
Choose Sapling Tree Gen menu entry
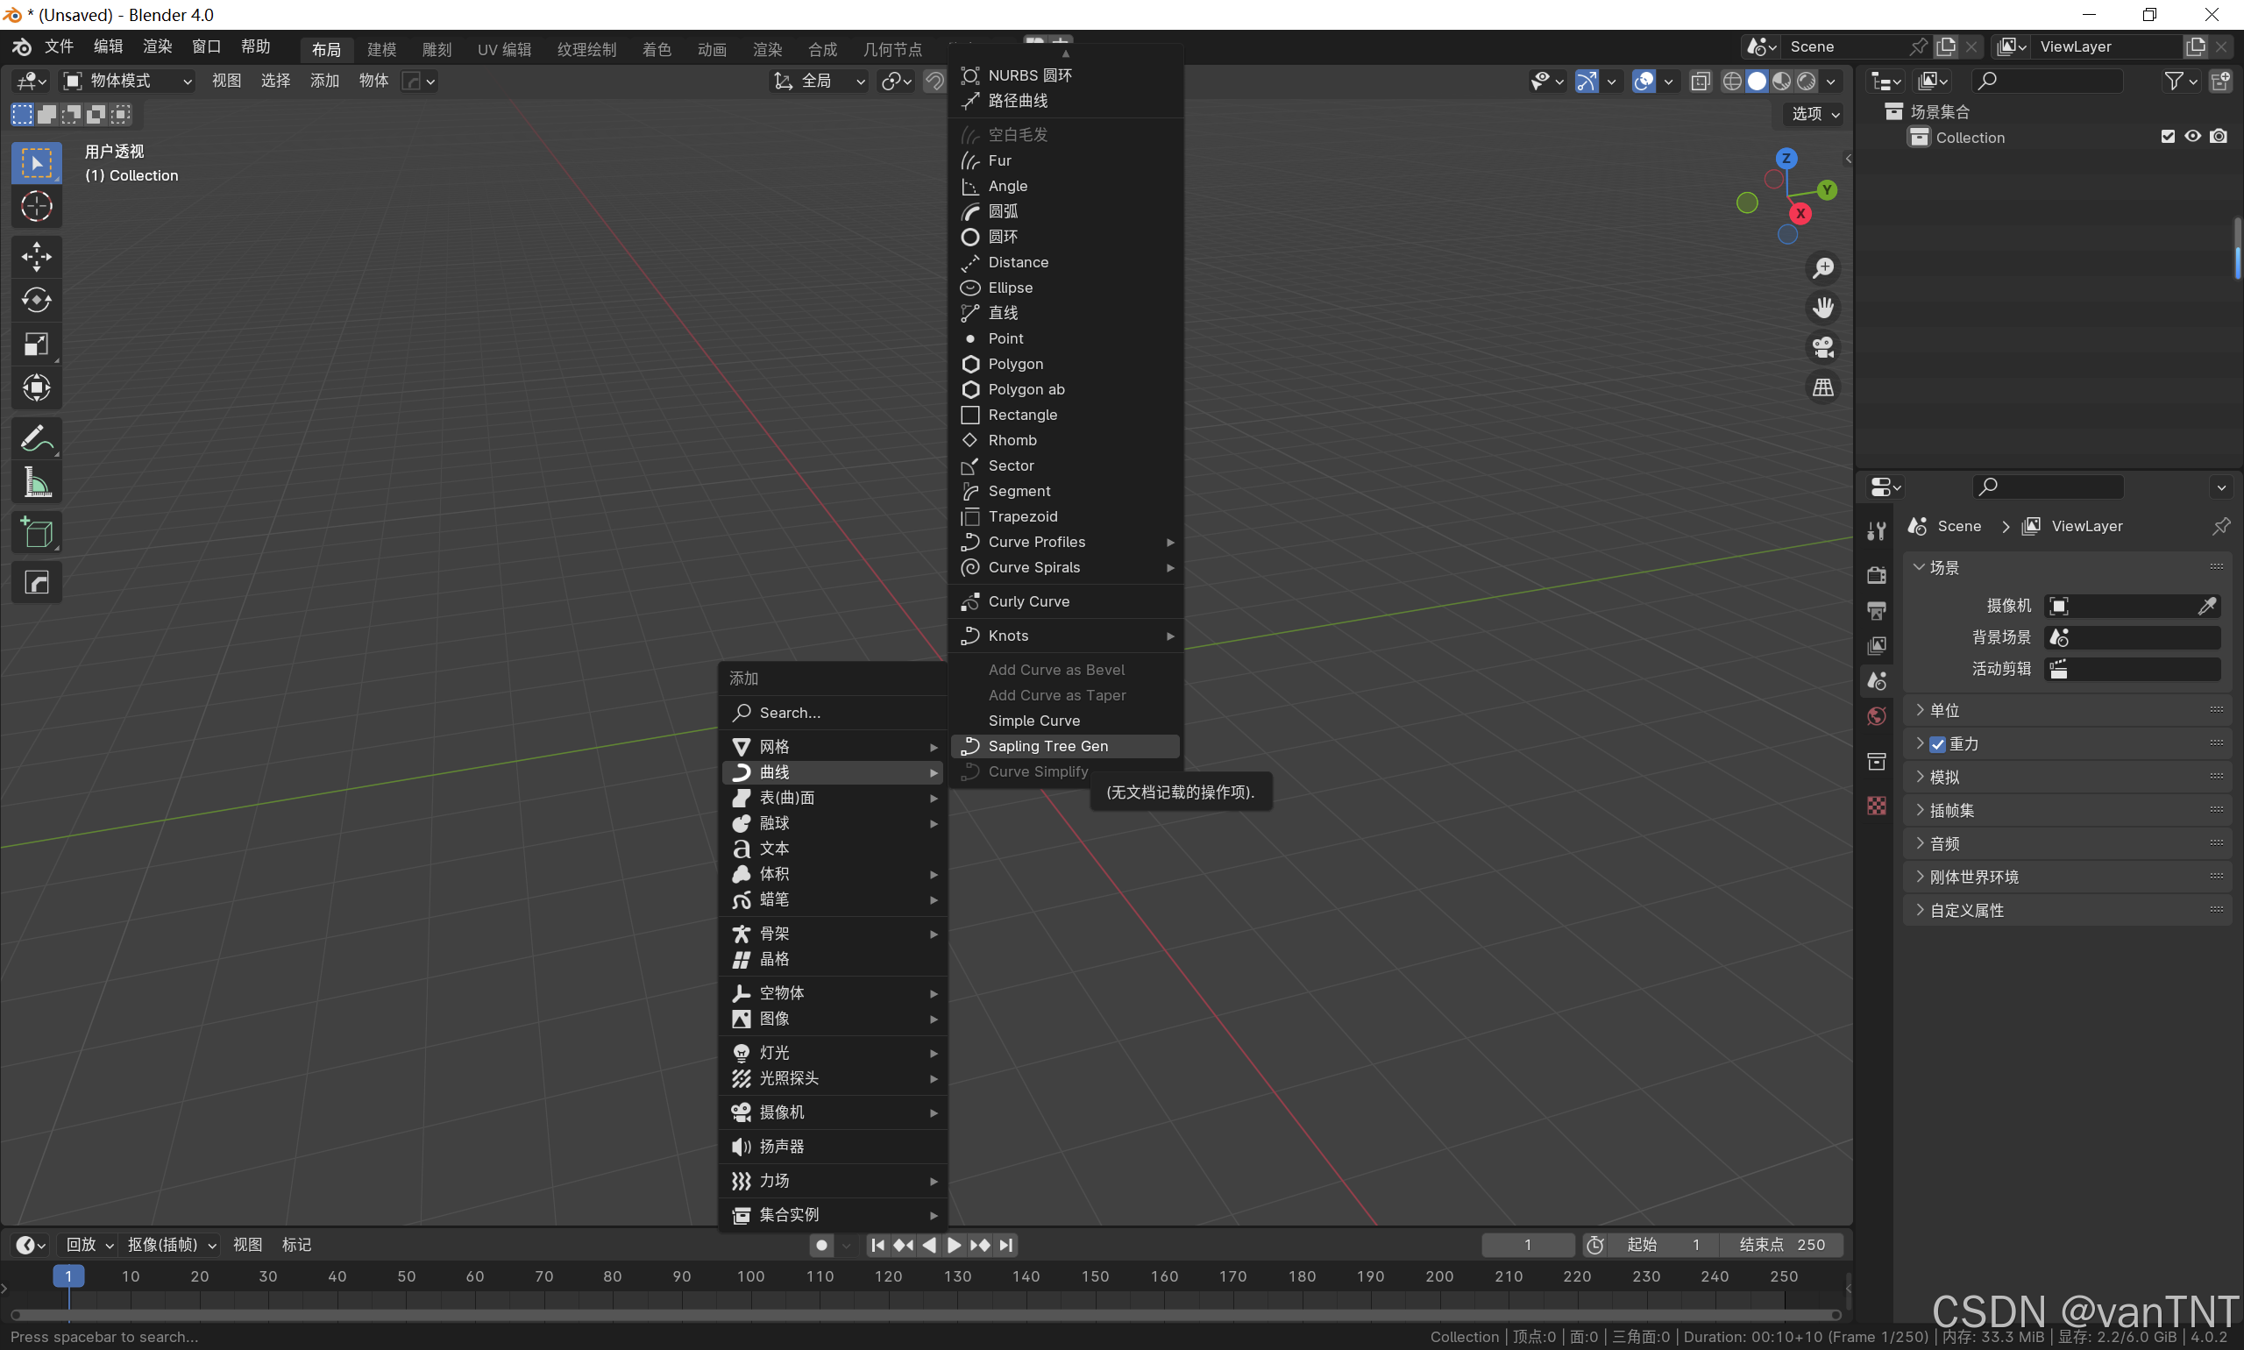tap(1047, 746)
